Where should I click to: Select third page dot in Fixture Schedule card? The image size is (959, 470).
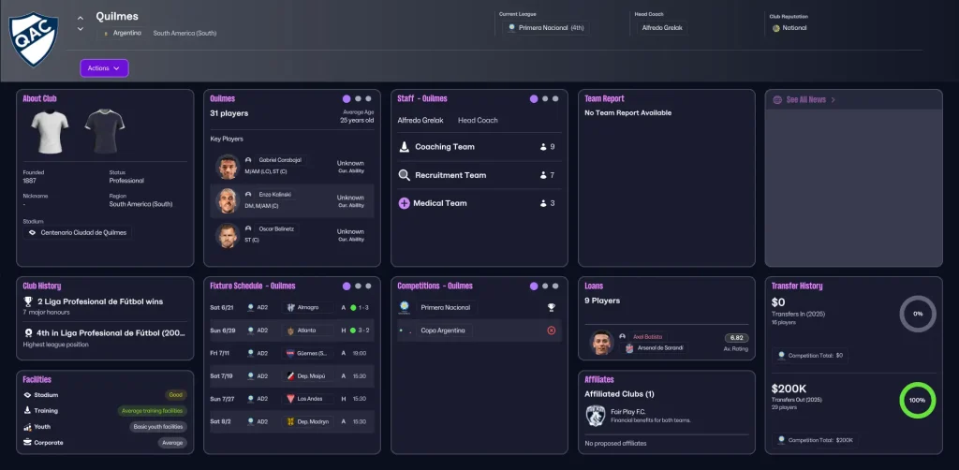[368, 286]
